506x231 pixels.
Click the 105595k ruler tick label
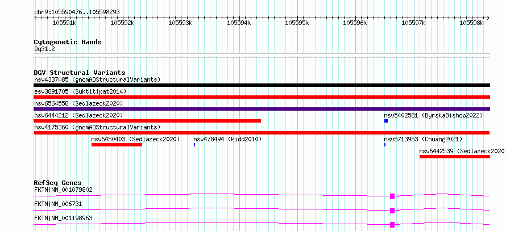click(297, 23)
